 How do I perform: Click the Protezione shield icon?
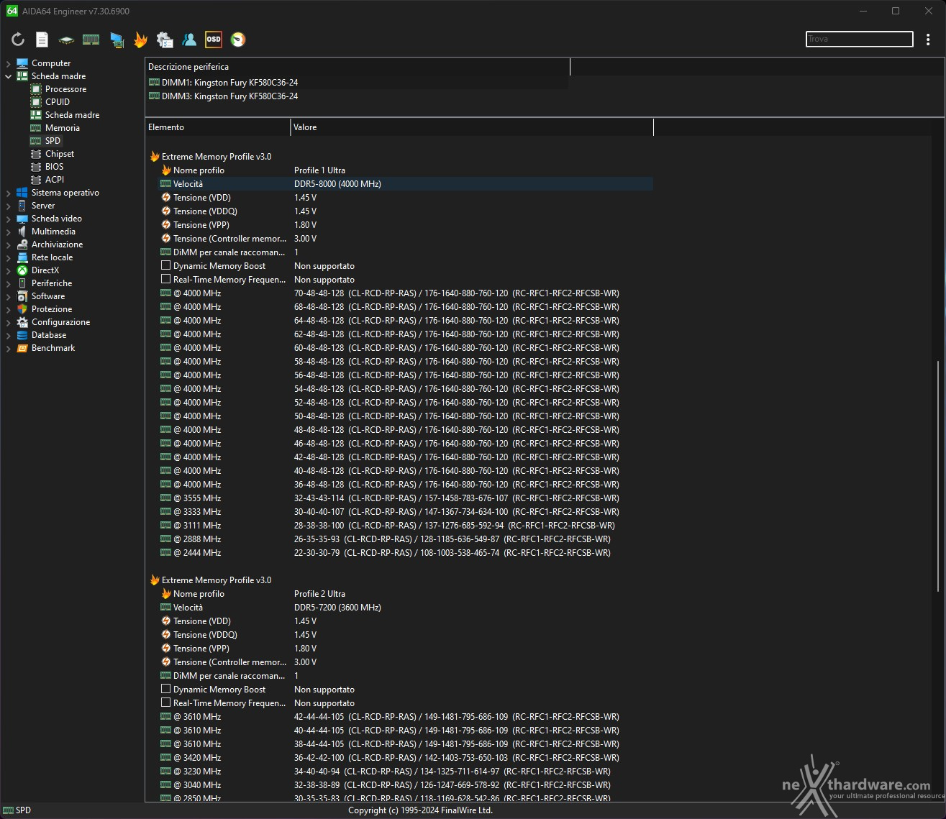pyautogui.click(x=22, y=309)
